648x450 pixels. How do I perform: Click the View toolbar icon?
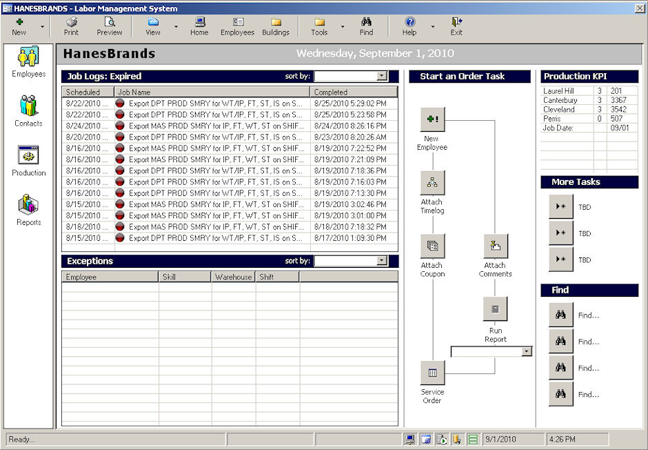click(x=153, y=26)
